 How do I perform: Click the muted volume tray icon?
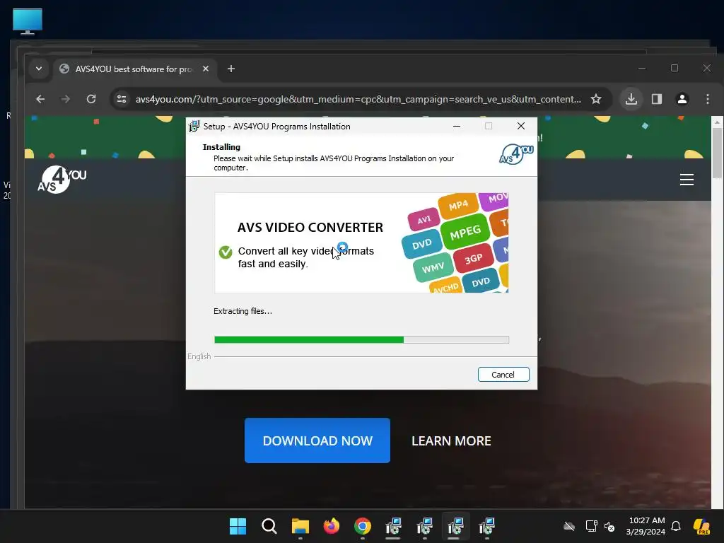(609, 526)
